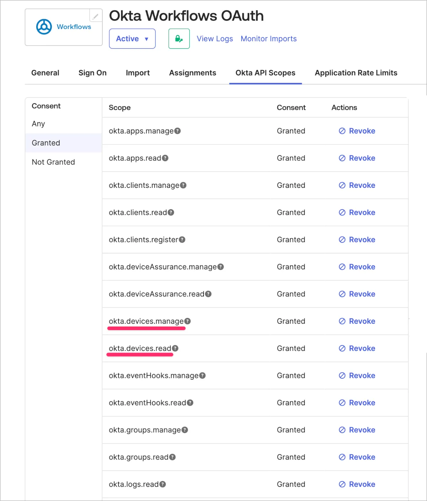Screen dimensions: 427x501
Task: Click the green key provisioning icon
Action: point(179,39)
